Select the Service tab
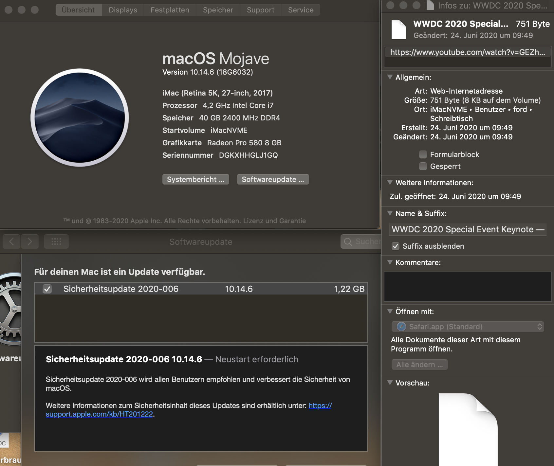The image size is (554, 466). tap(301, 10)
